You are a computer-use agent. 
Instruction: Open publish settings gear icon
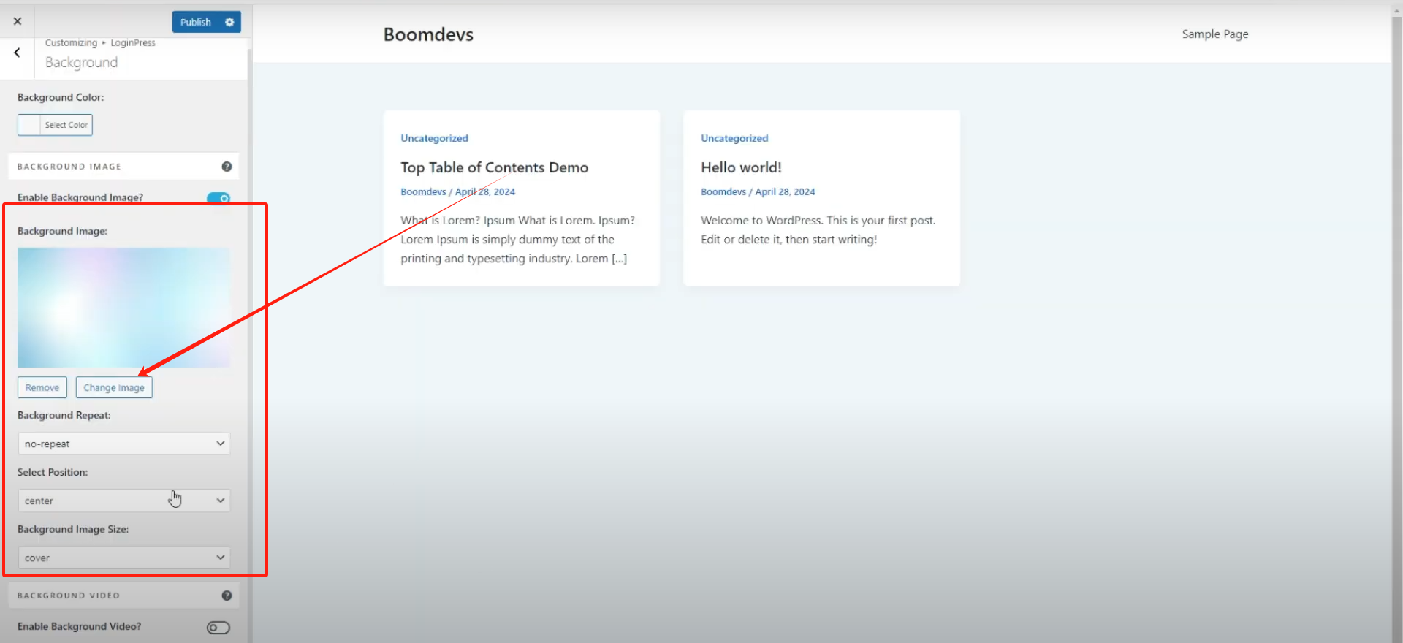pyautogui.click(x=229, y=22)
